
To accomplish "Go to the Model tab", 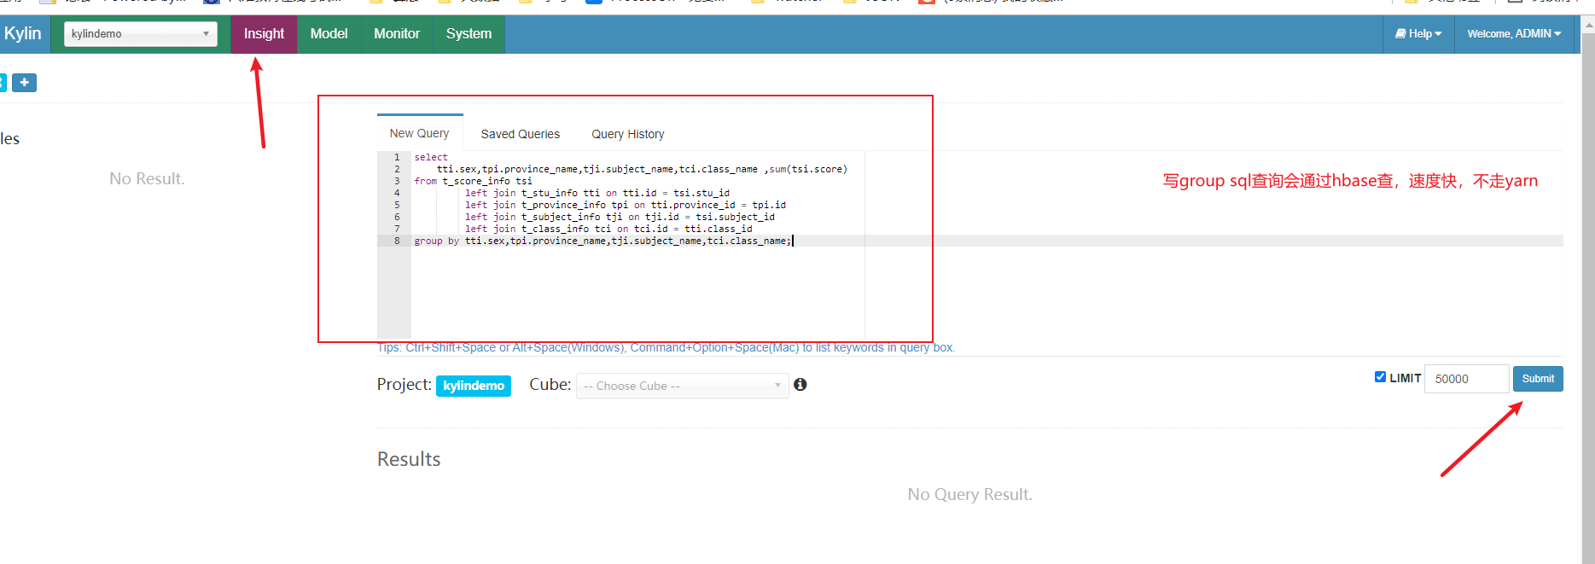I will (x=329, y=34).
